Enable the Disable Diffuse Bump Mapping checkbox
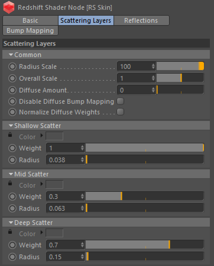 point(120,101)
